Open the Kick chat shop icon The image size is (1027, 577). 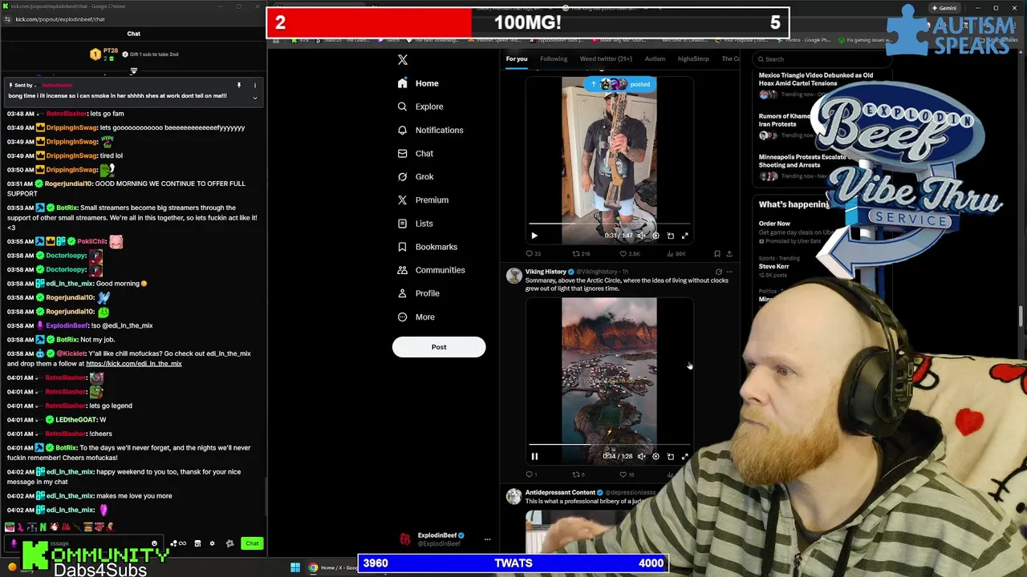click(197, 543)
